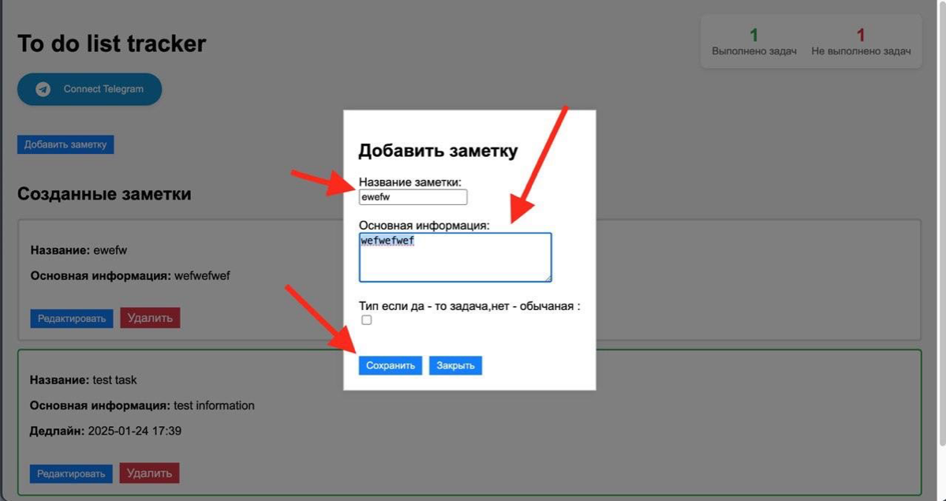Image resolution: width=946 pixels, height=501 pixels.
Task: Click the Добавить заметку modal heading
Action: (438, 149)
